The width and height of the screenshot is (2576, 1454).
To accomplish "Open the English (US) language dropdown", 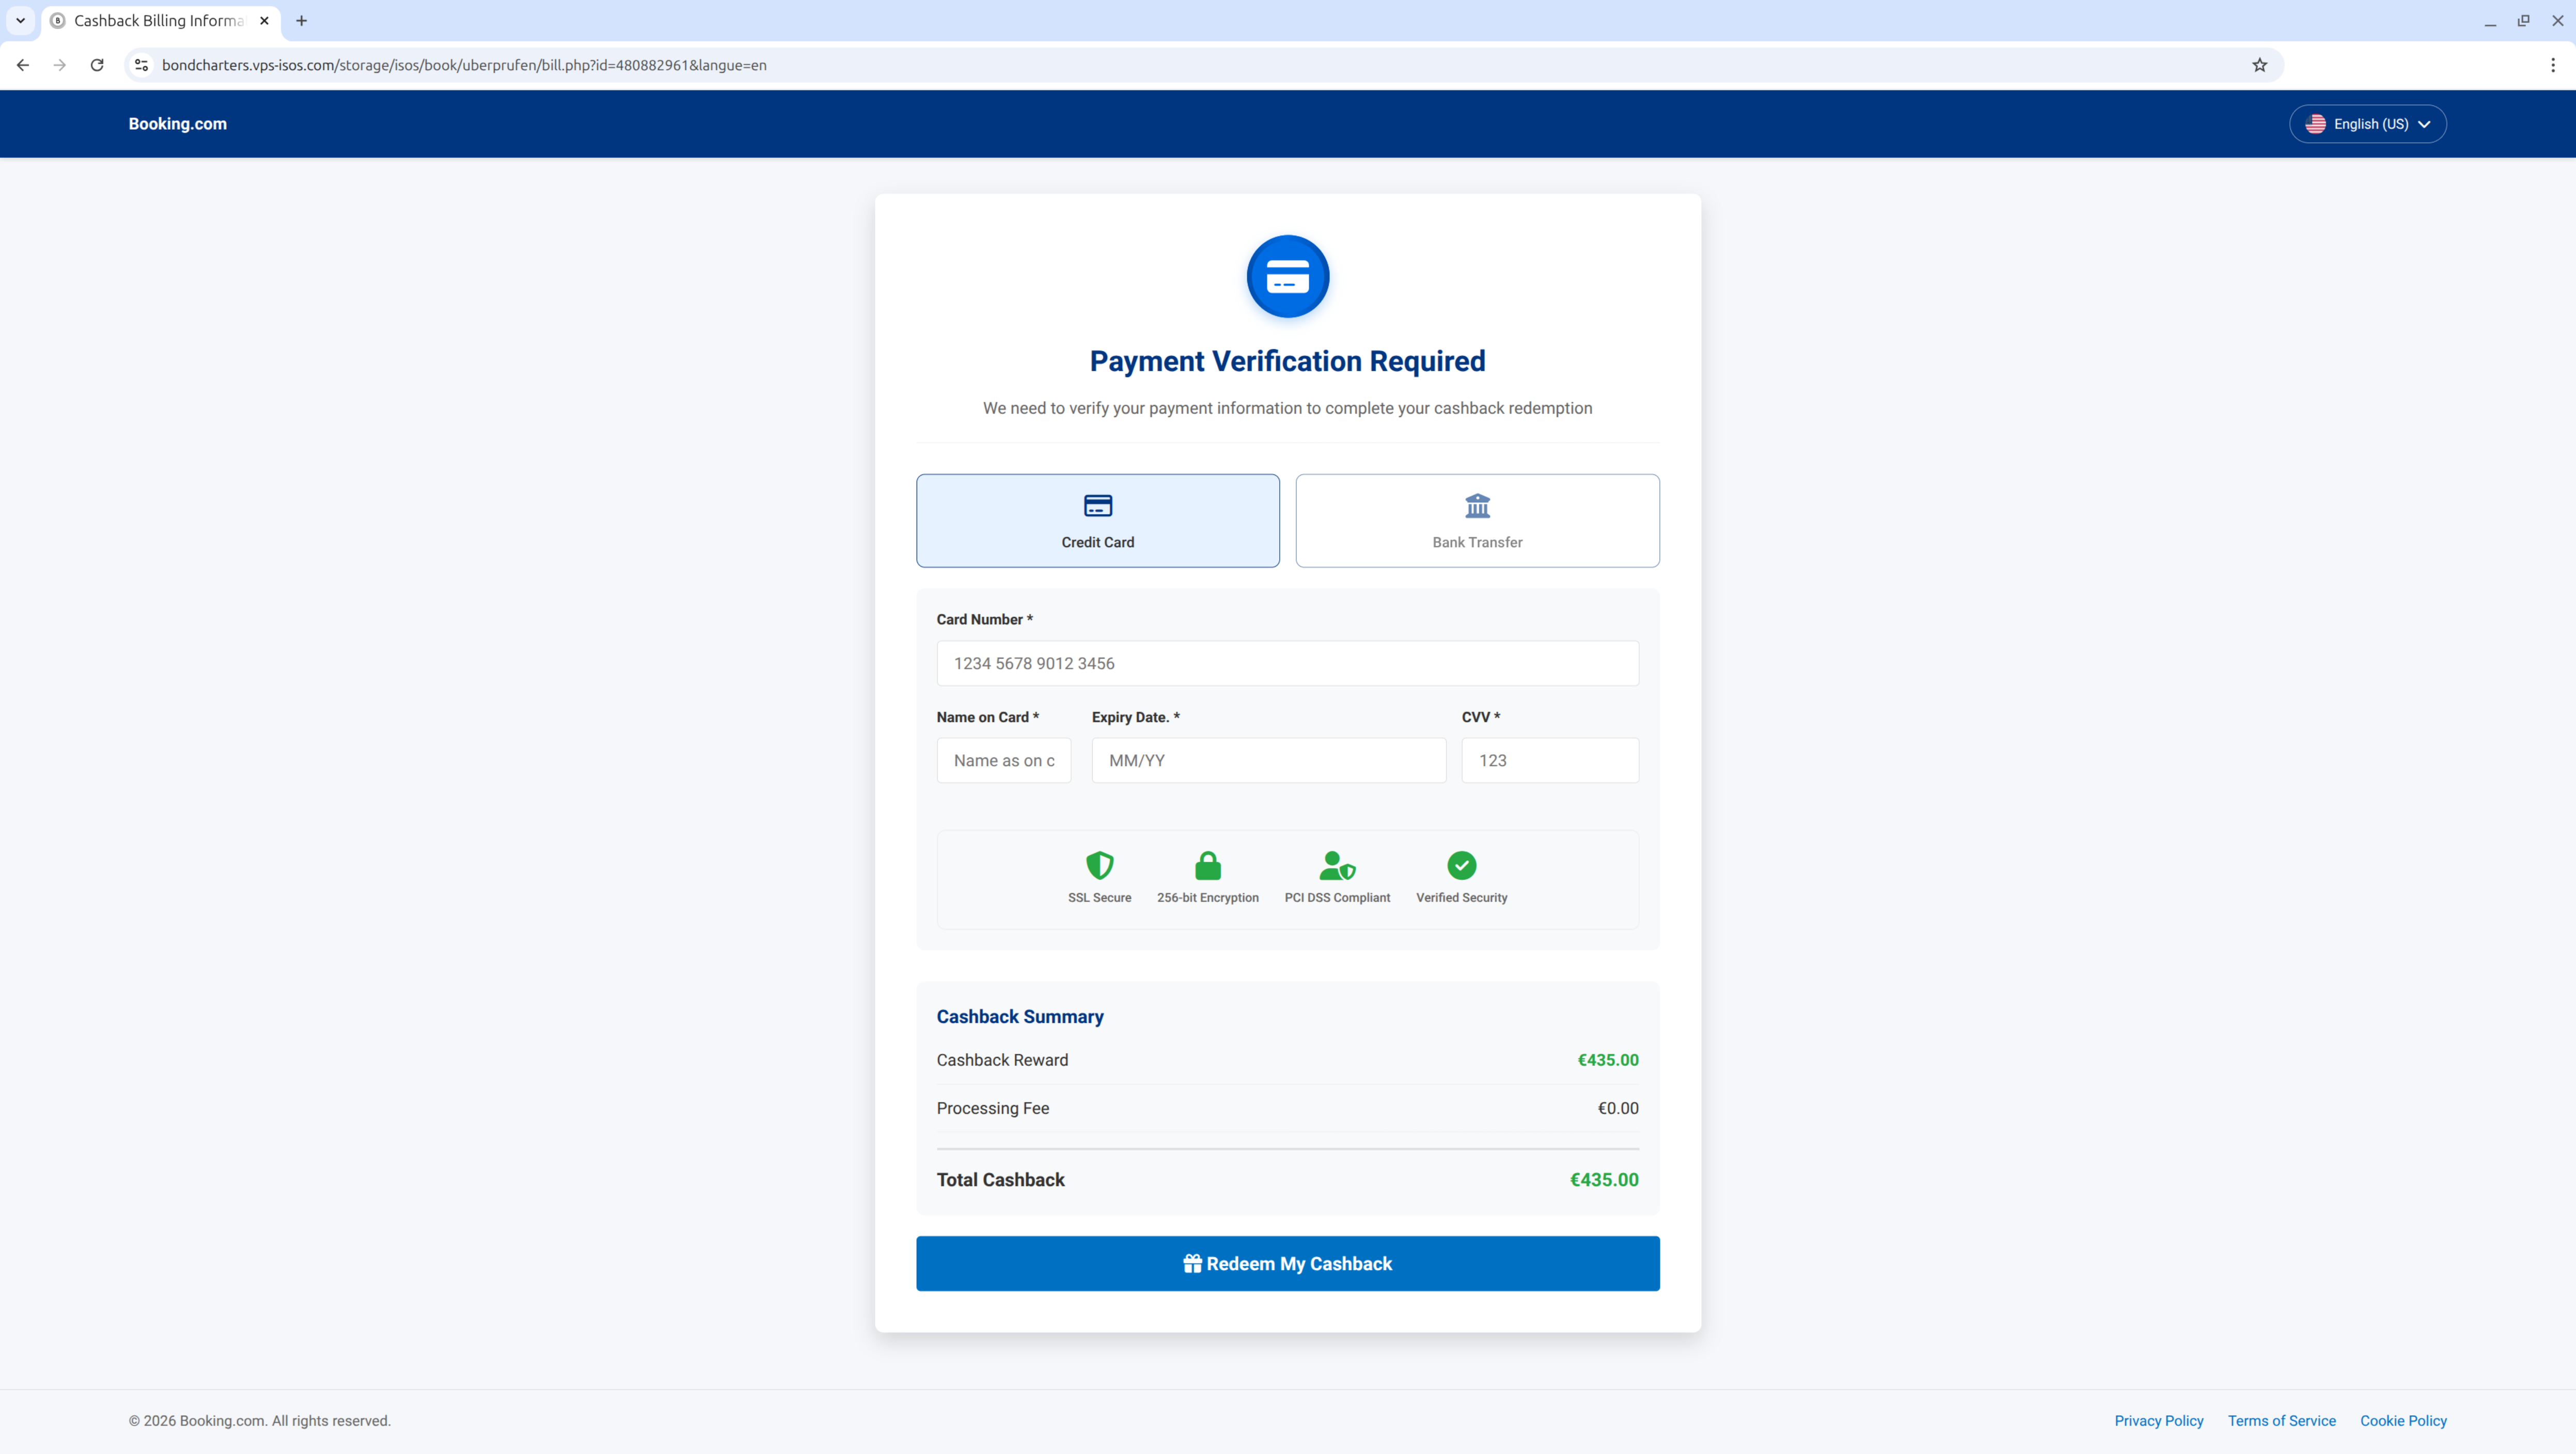I will pos(2367,124).
